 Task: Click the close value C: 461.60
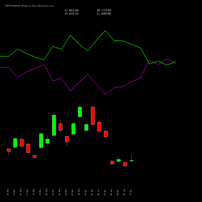[72, 11]
